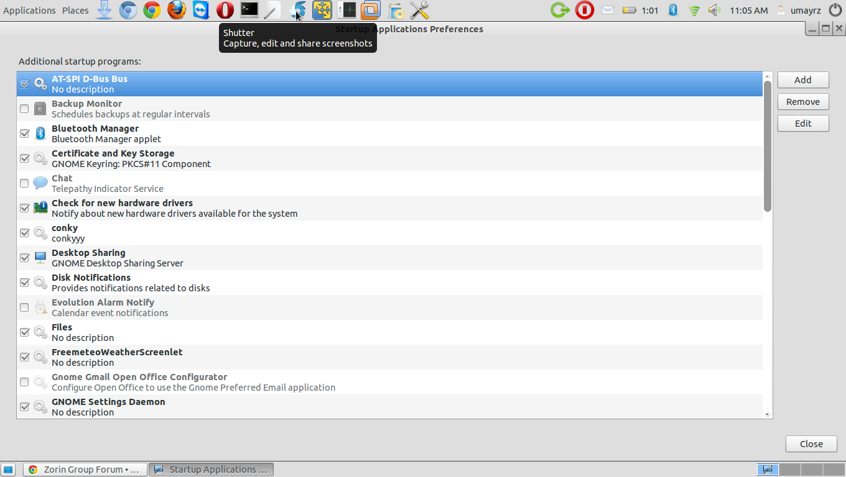Disable the Bluetooth Manager startup checkbox
The height and width of the screenshot is (477, 846).
[25, 134]
